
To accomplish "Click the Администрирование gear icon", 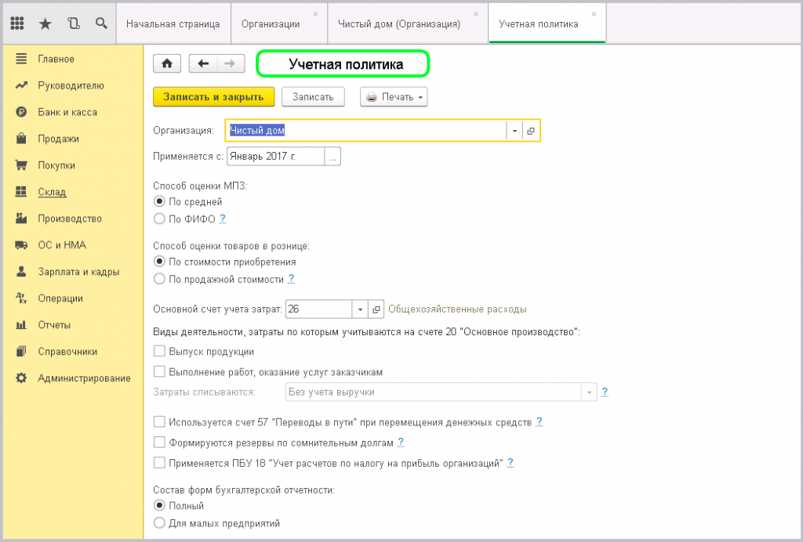I will 21,378.
